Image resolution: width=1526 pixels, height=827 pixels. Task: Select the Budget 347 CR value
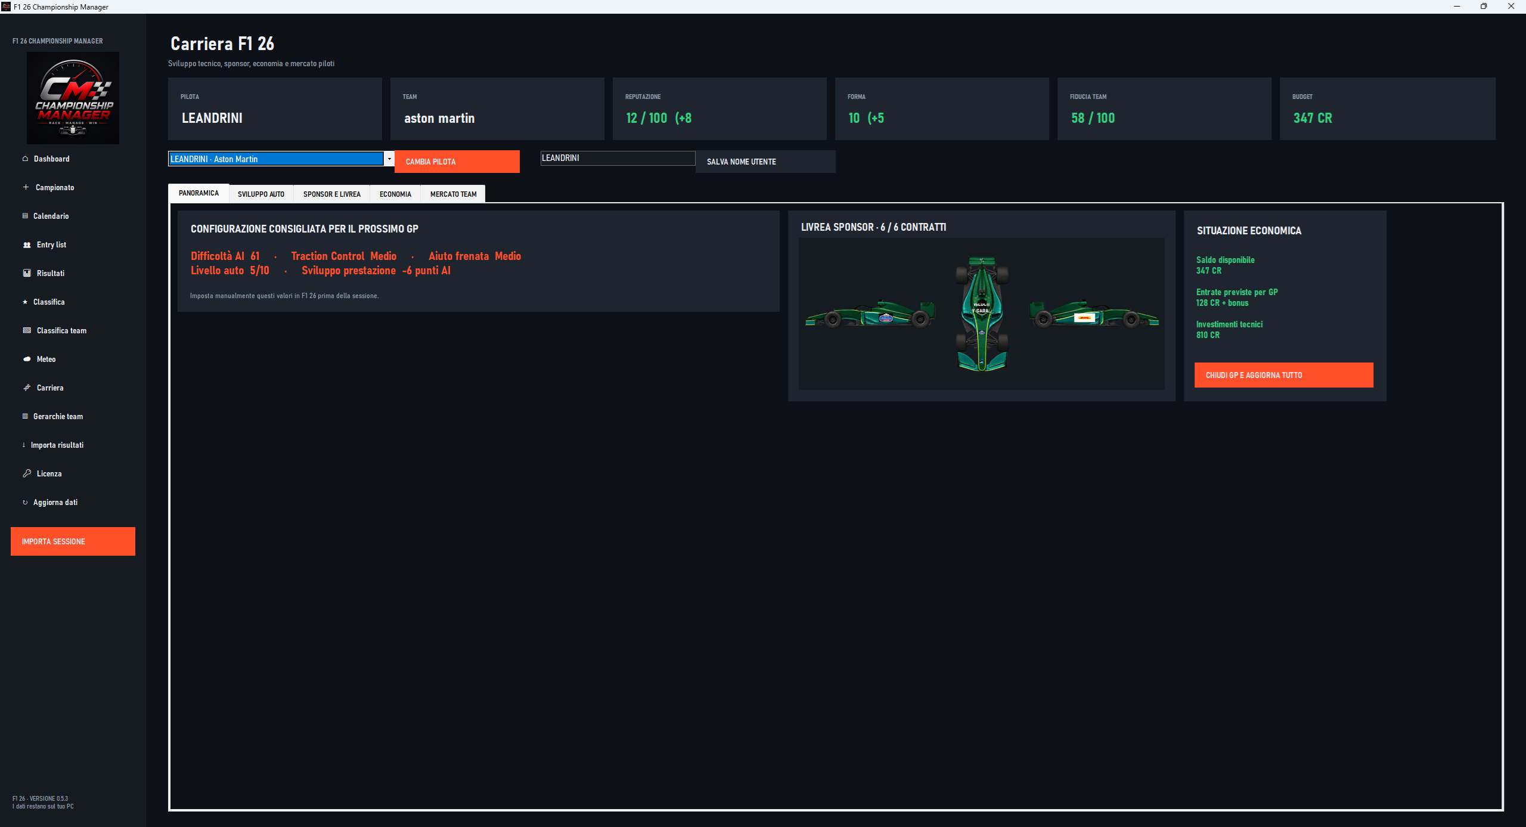pos(1313,118)
